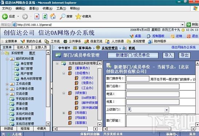
Task: Collapse 北京创信达科技有限公司 root node
Action: coord(57,63)
